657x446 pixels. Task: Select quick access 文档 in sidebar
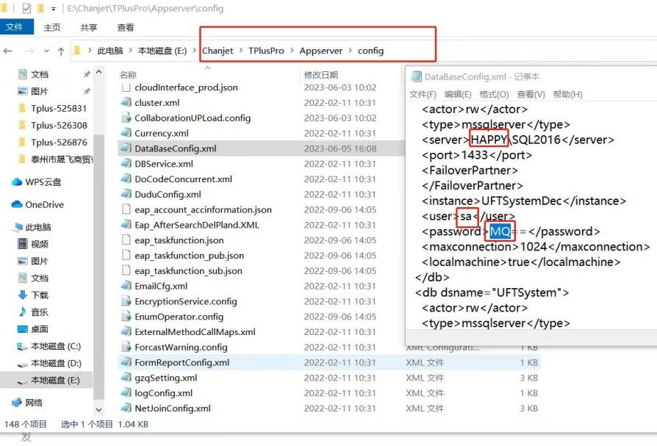coord(40,74)
